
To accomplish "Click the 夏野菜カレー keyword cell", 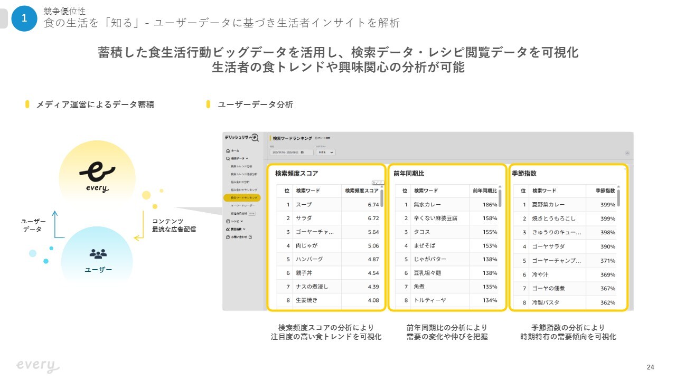I will (x=548, y=205).
